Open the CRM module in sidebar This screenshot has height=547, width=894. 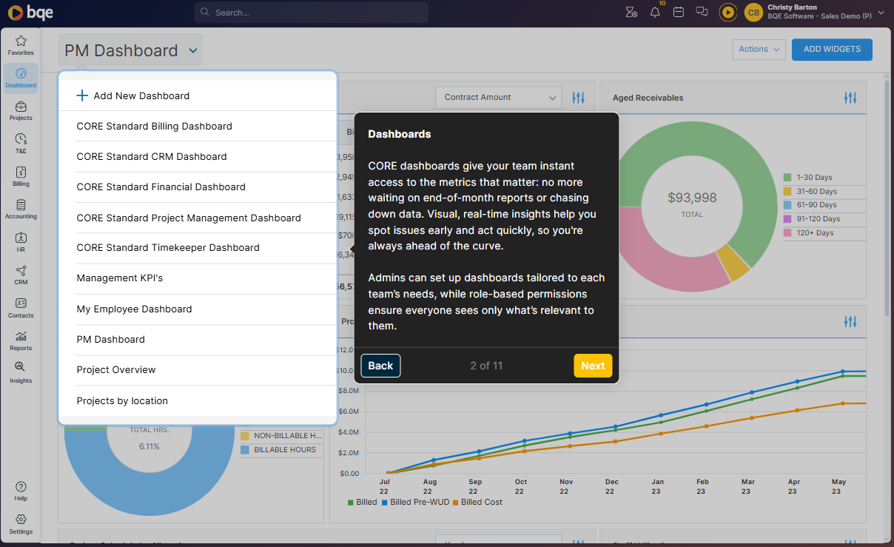click(21, 275)
